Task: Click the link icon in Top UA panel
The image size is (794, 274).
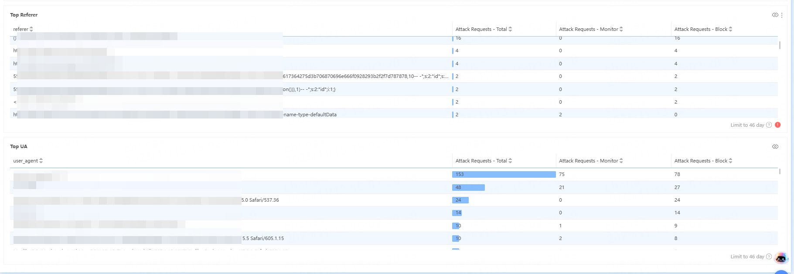Action: click(775, 146)
